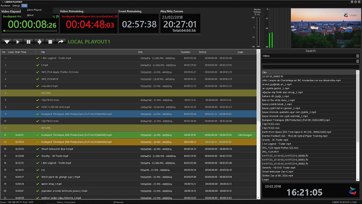Select Serenity - HD DVD Trailer.mp4 clip

(x=309, y=167)
